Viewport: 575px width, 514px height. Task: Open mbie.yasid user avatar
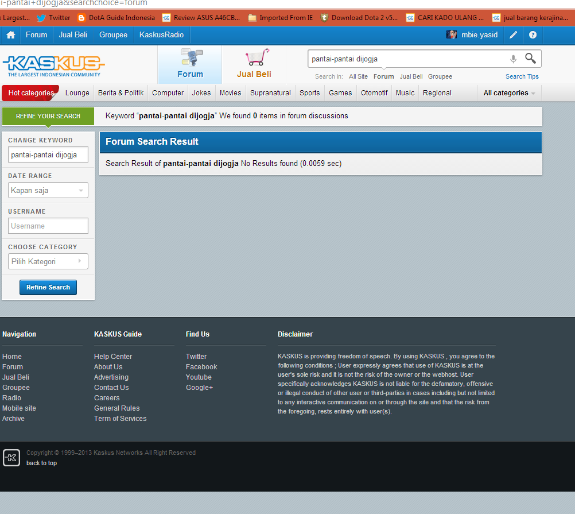coord(452,35)
